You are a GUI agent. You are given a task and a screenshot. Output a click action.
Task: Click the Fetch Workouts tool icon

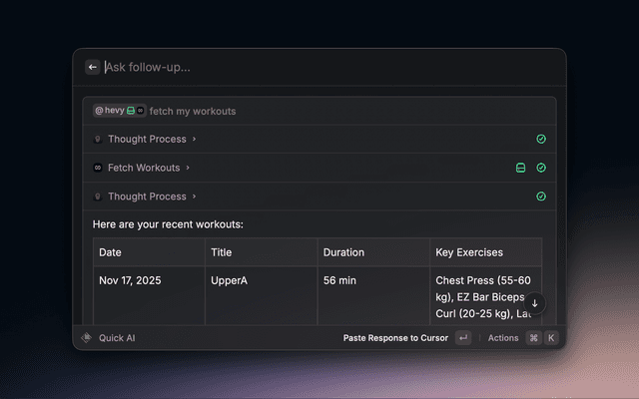[x=98, y=168]
